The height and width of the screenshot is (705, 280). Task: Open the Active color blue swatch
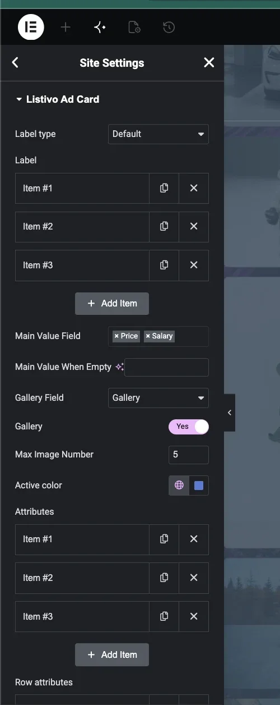click(x=199, y=485)
